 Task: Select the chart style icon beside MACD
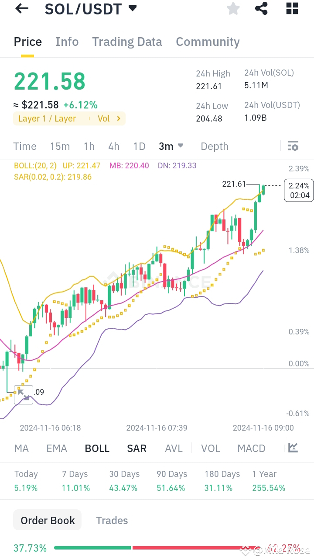pos(291,448)
